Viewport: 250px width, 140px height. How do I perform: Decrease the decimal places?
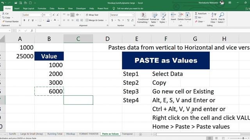tap(132, 20)
